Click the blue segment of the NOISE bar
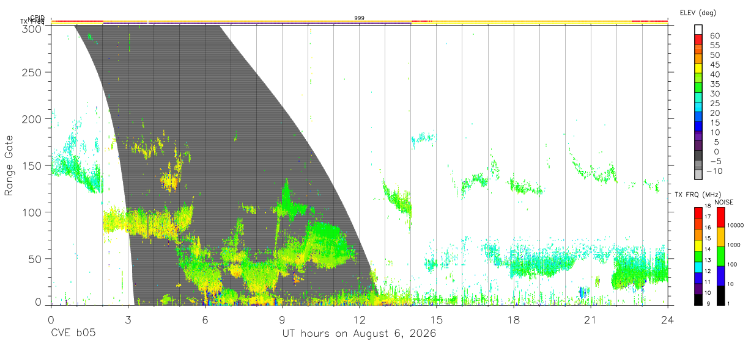751x346 pixels. tap(721, 275)
